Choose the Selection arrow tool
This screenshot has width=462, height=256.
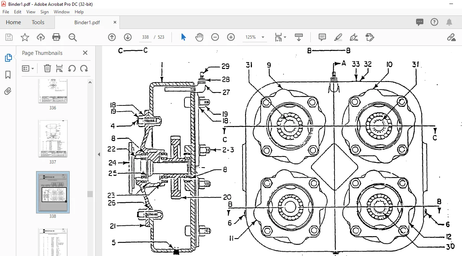183,37
